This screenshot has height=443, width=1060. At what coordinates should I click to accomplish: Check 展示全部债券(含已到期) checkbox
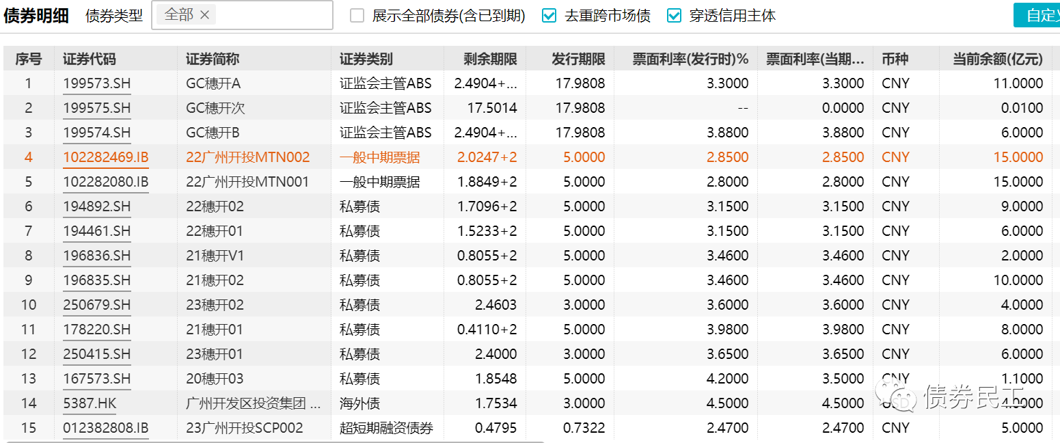pos(357,16)
